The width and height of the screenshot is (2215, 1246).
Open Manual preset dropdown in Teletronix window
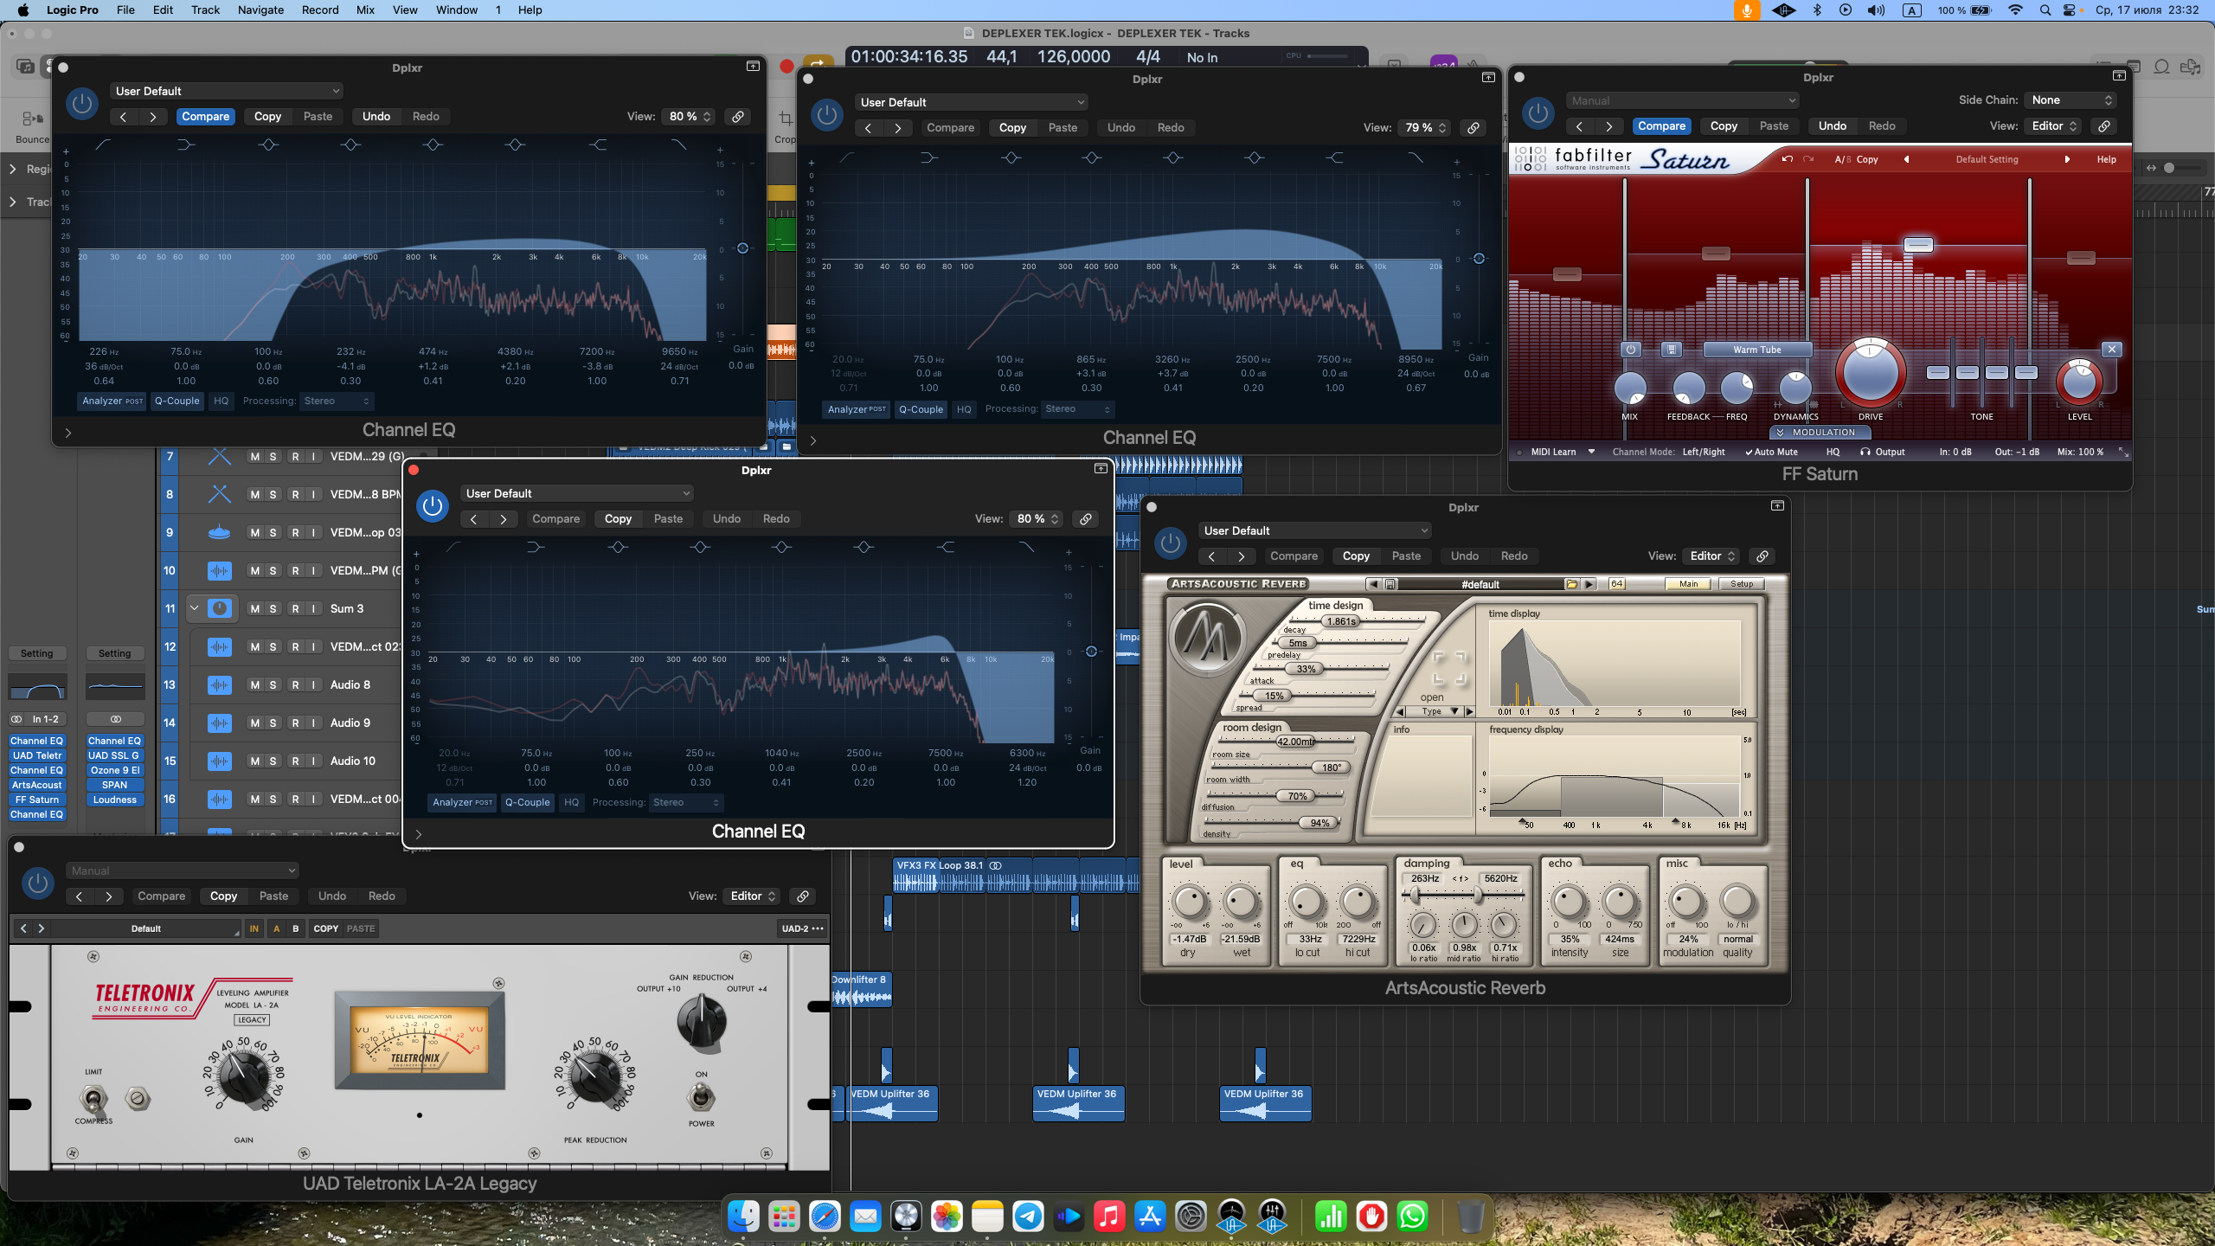pos(182,870)
